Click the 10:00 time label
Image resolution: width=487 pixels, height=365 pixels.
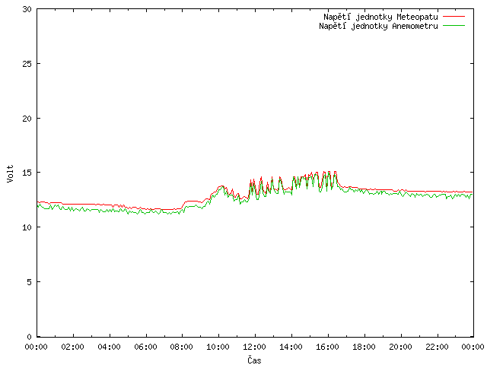tap(218, 347)
